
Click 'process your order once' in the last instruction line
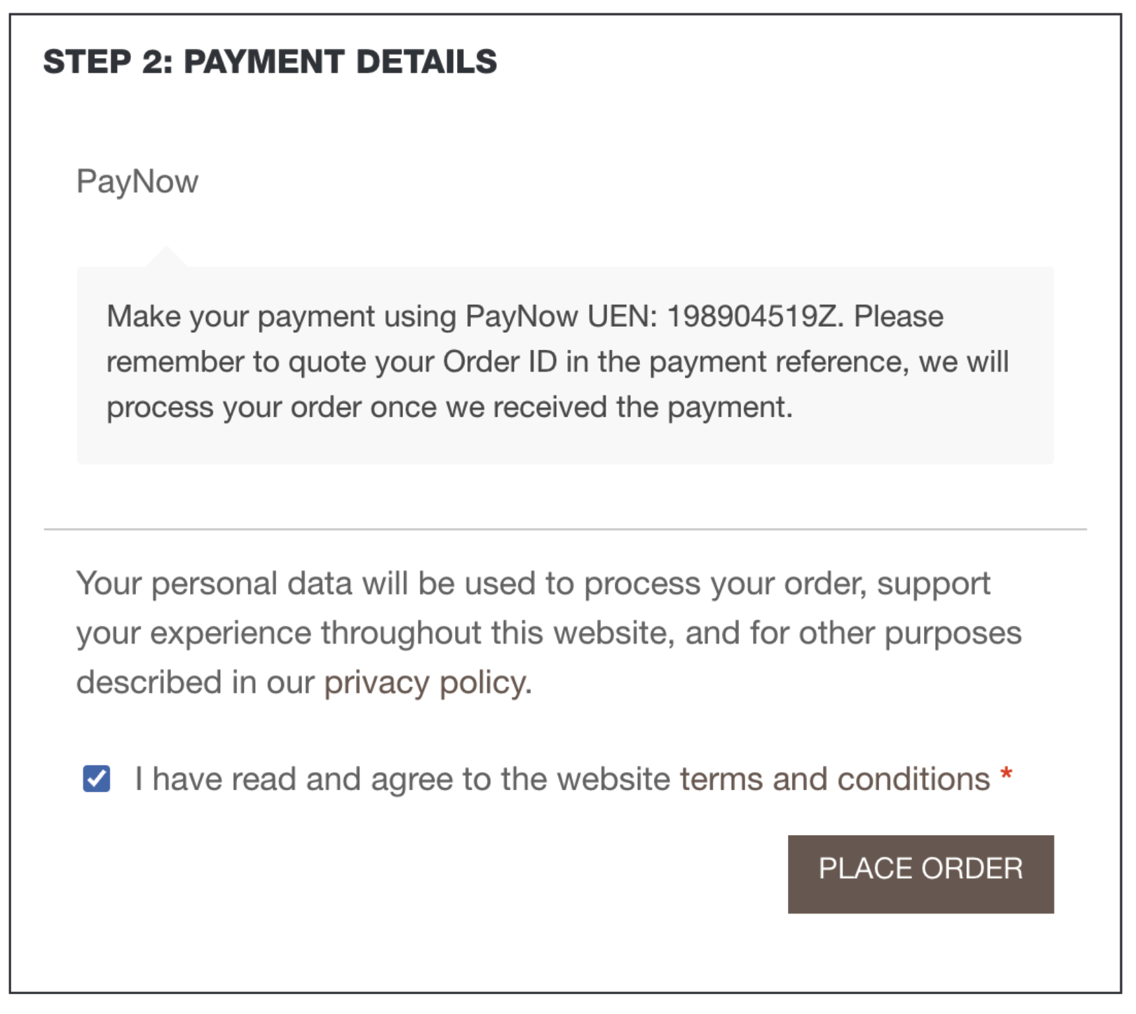pos(271,407)
